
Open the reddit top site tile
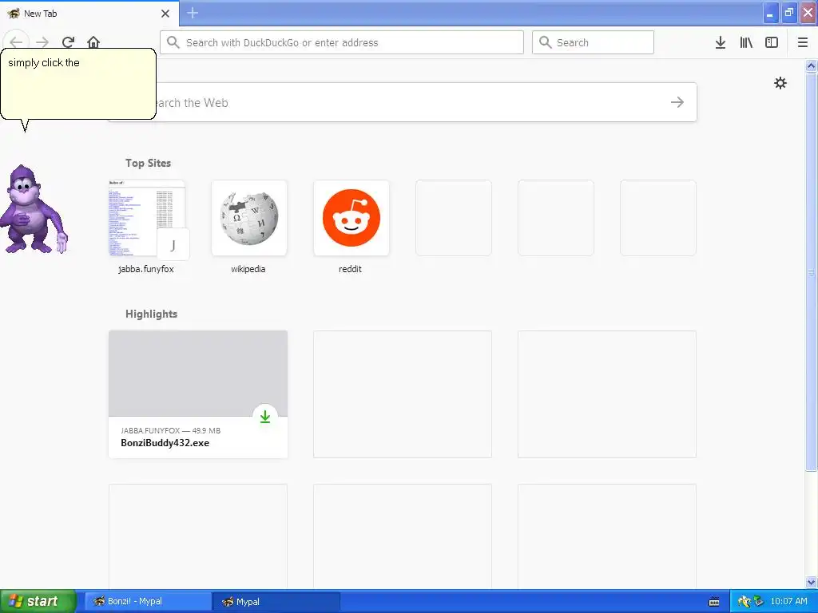(x=351, y=218)
